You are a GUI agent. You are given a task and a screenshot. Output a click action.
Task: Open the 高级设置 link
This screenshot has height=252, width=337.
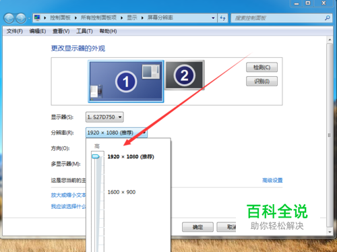pos(272,180)
